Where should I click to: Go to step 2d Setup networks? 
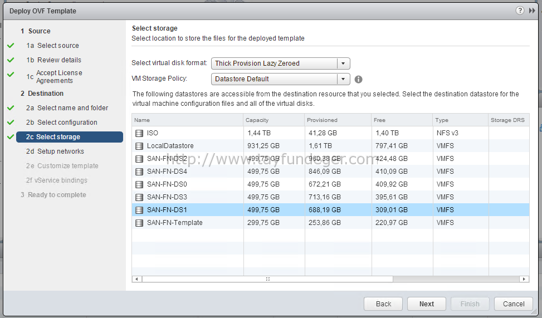click(x=55, y=151)
